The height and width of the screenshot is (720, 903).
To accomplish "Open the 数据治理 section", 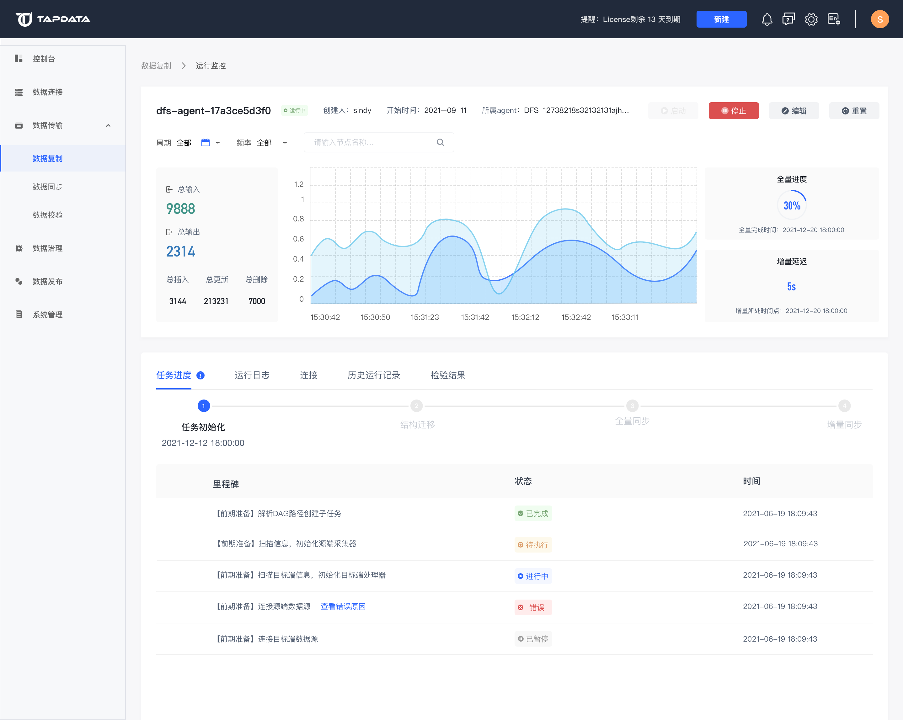I will tap(47, 248).
